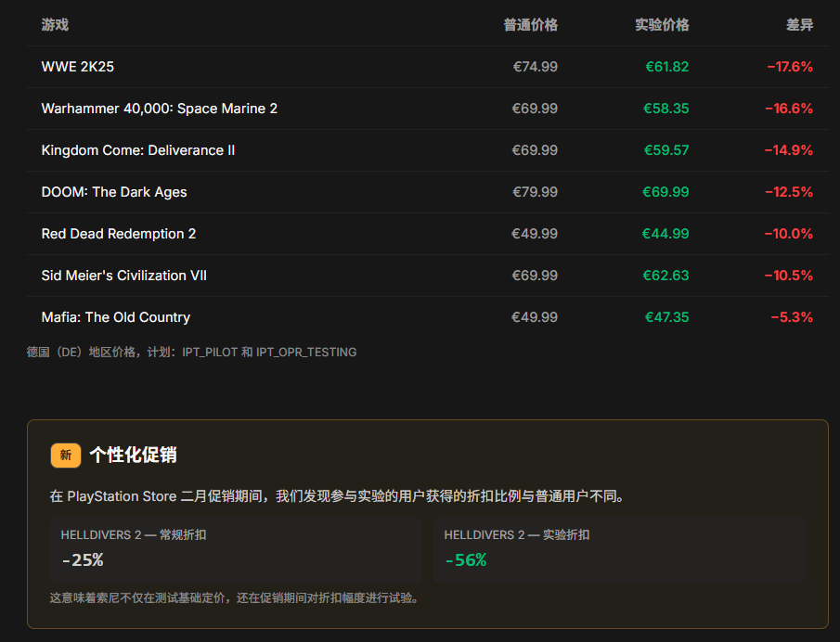This screenshot has width=840, height=642.
Task: Select Warhammer 40,000: Space Marine 2 title
Action: pyautogui.click(x=160, y=109)
